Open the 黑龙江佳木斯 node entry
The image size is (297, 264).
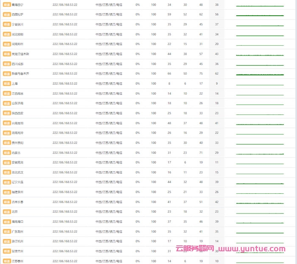20,54
